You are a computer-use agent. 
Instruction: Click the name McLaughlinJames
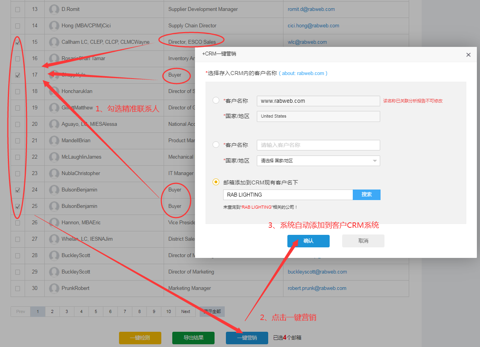[x=81, y=157]
